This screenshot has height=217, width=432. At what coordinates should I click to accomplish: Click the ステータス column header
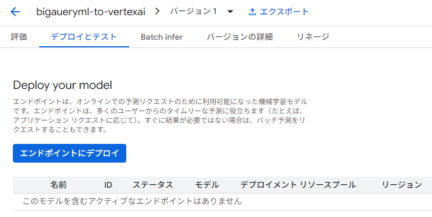[x=153, y=185]
